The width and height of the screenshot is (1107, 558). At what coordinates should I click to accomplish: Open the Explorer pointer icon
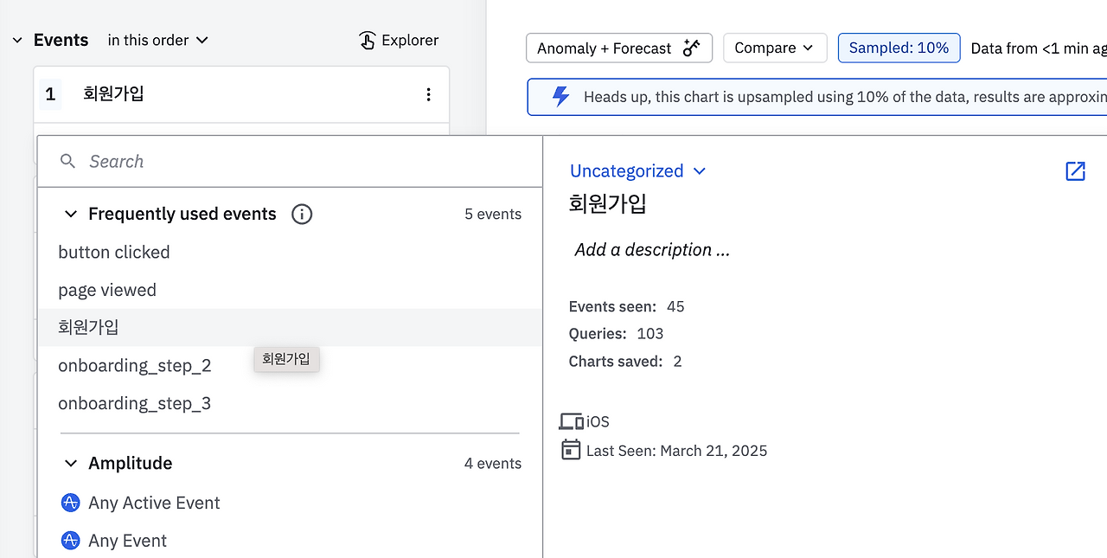click(x=368, y=41)
